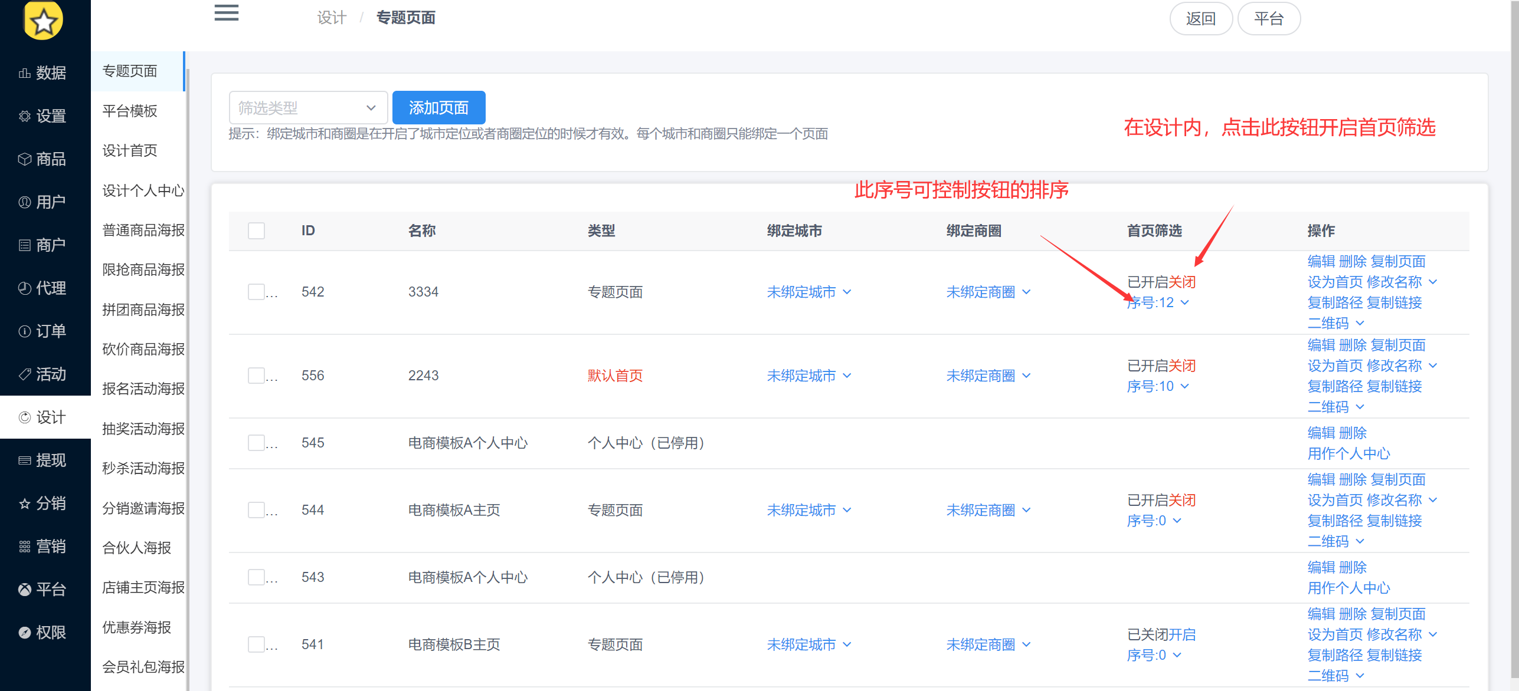
Task: Open the 用户 icon in sidebar
Action: (24, 202)
